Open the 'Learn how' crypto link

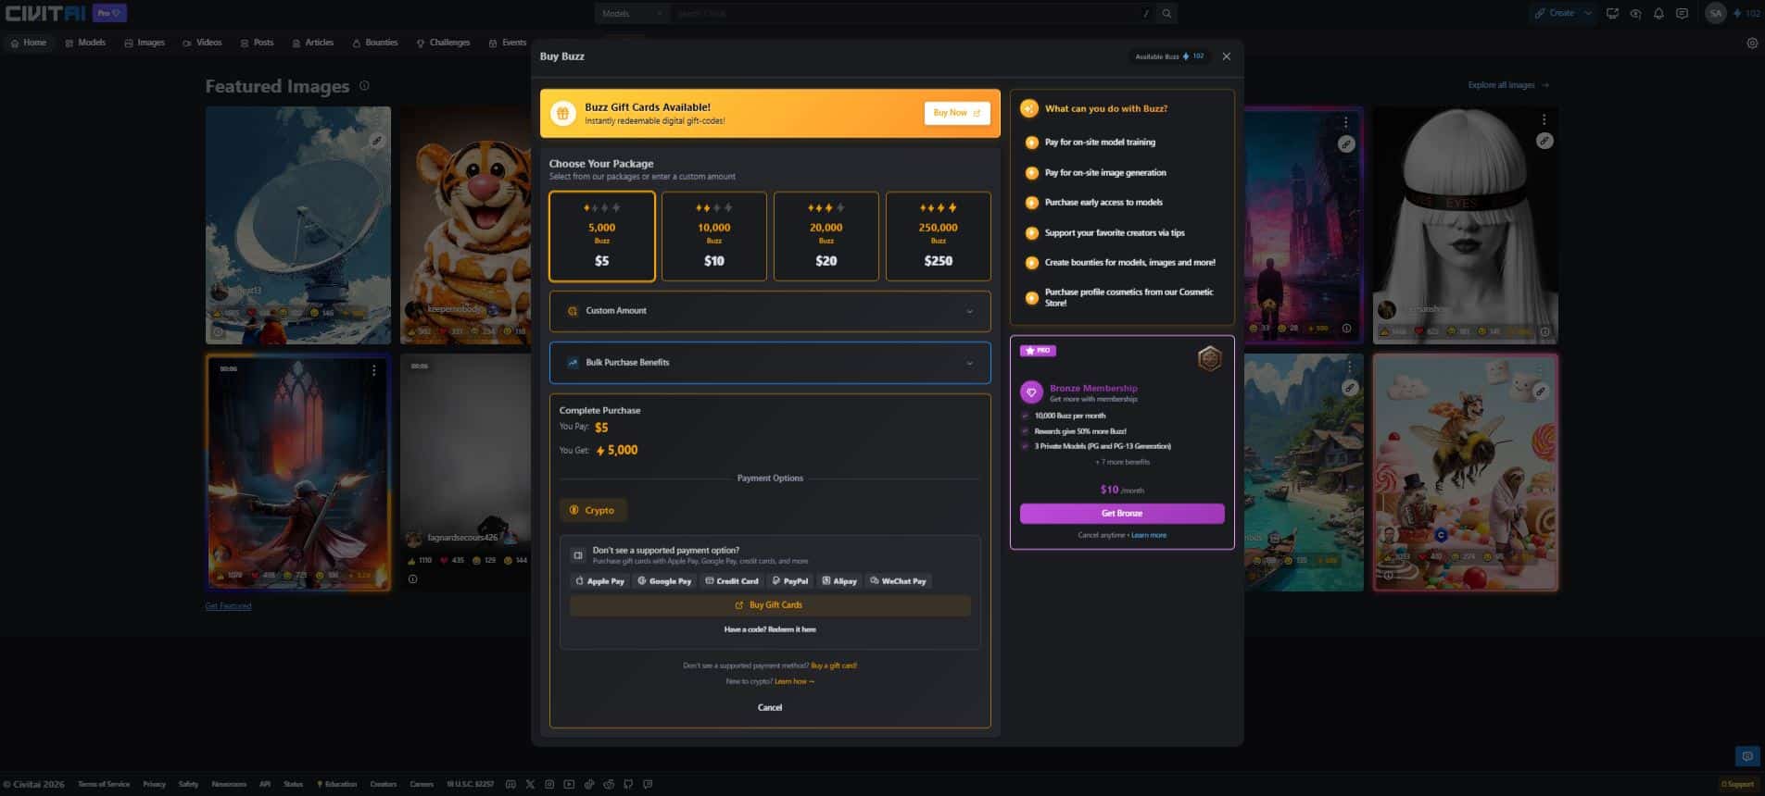[x=794, y=681]
